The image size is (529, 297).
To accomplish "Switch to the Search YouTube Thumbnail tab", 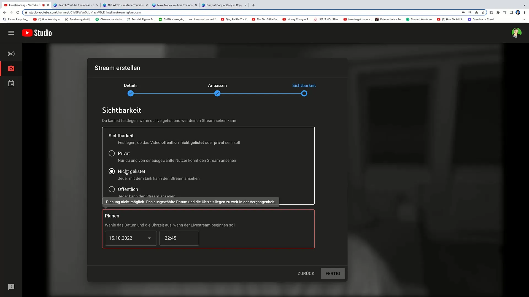I will coord(76,5).
